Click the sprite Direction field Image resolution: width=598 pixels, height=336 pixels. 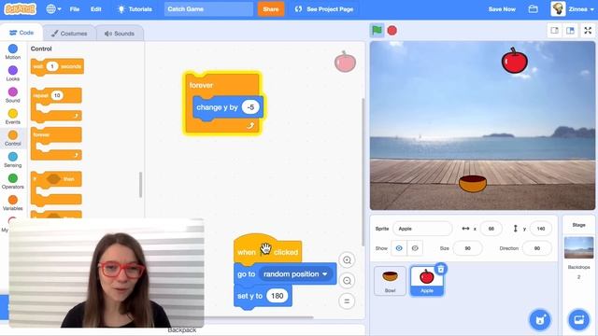536,248
